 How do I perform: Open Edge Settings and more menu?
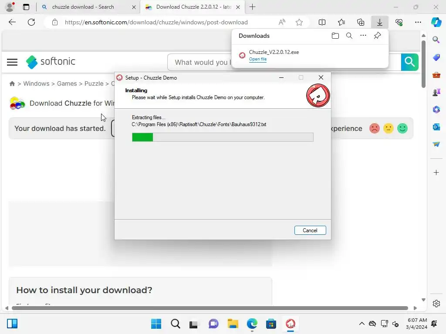pyautogui.click(x=418, y=22)
